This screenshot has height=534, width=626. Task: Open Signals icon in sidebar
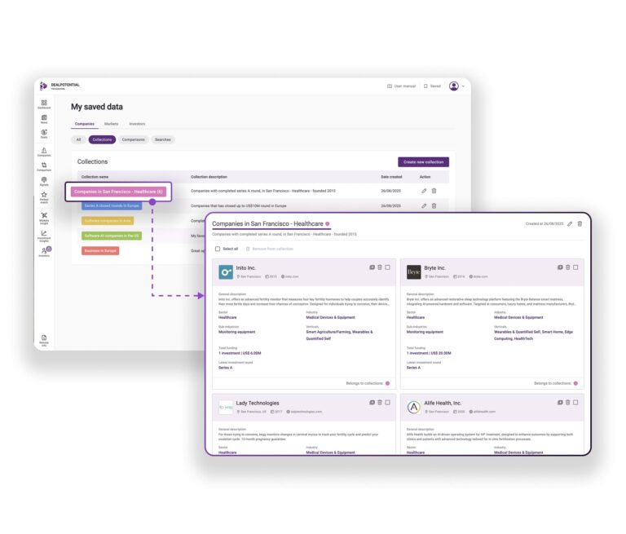coord(44,180)
